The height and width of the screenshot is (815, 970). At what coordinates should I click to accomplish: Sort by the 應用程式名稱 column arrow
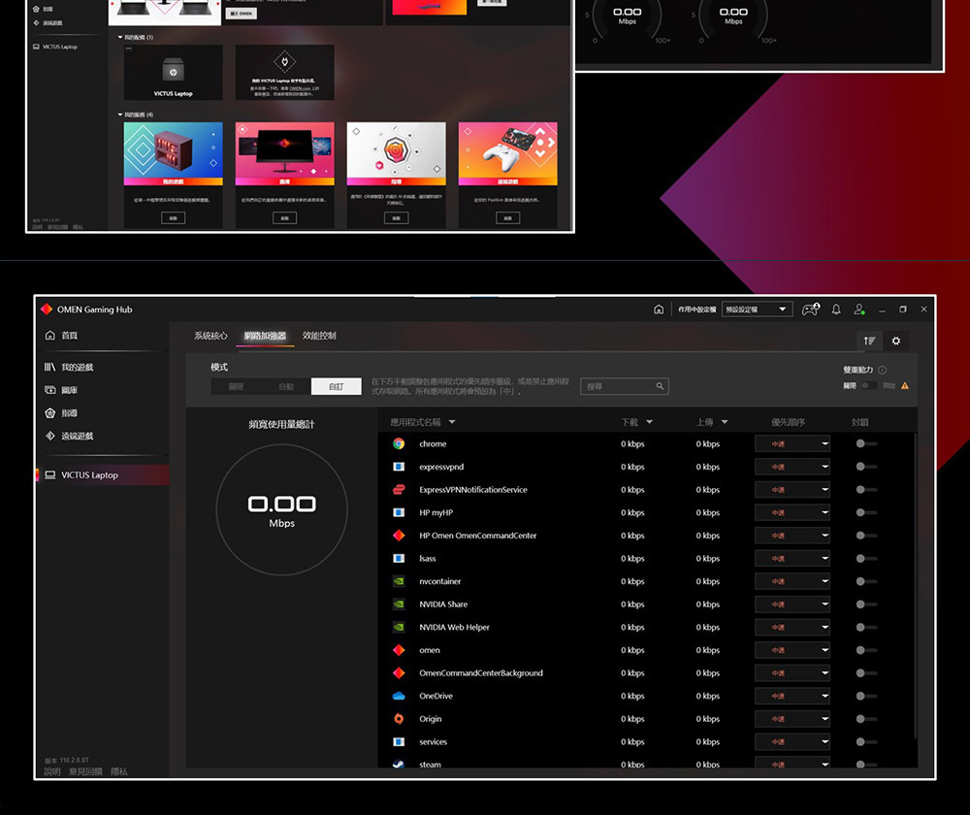[452, 422]
